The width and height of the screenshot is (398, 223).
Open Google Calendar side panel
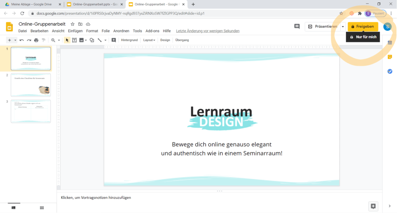coord(390,43)
